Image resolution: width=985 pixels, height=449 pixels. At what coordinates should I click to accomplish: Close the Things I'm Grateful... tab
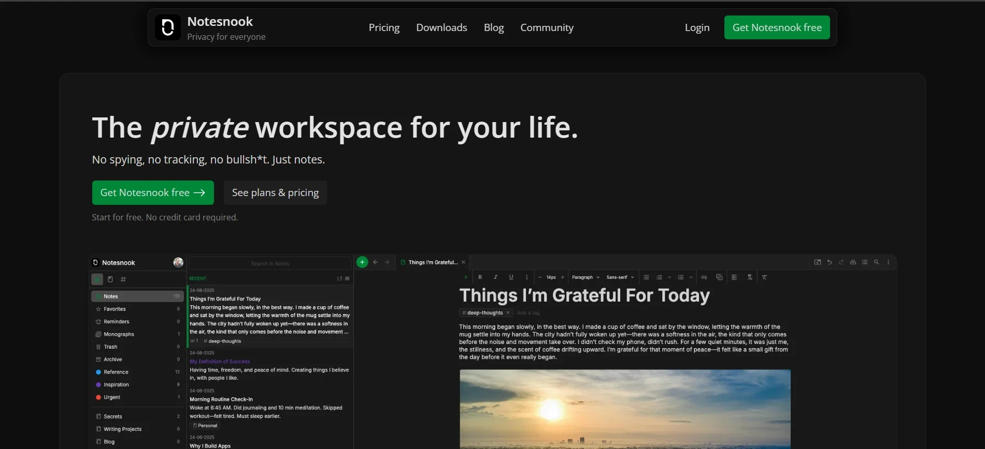[463, 262]
